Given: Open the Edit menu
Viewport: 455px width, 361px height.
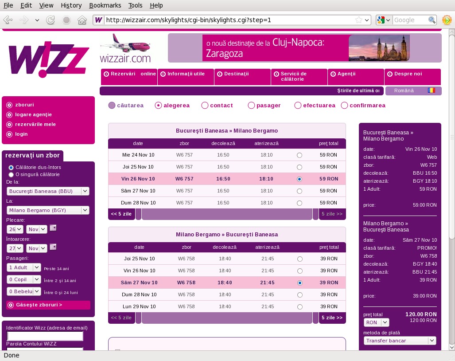Looking at the screenshot, I should (x=26, y=5).
